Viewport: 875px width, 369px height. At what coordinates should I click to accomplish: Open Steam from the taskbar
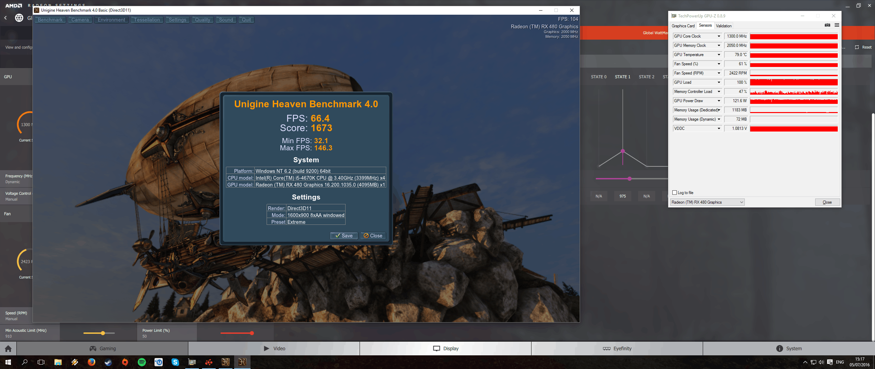click(x=108, y=362)
